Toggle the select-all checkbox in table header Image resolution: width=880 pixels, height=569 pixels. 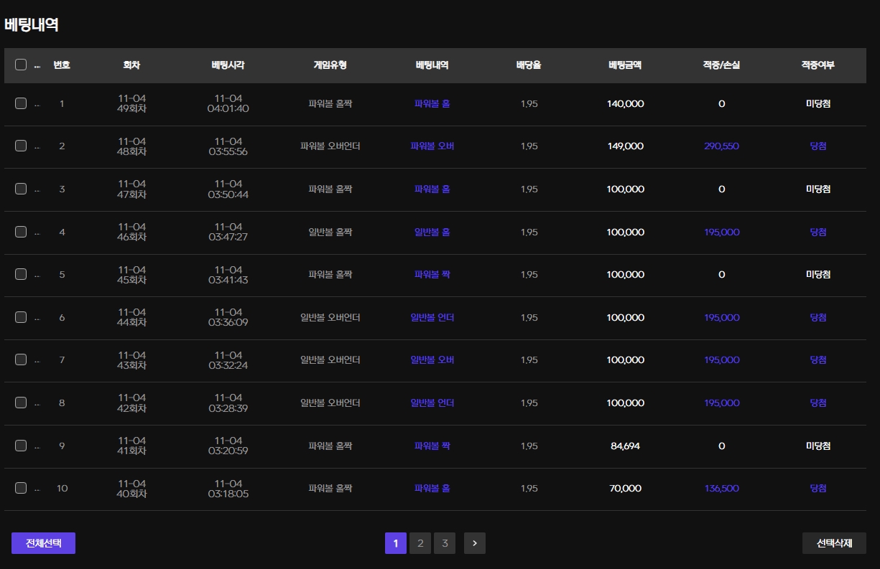21,65
